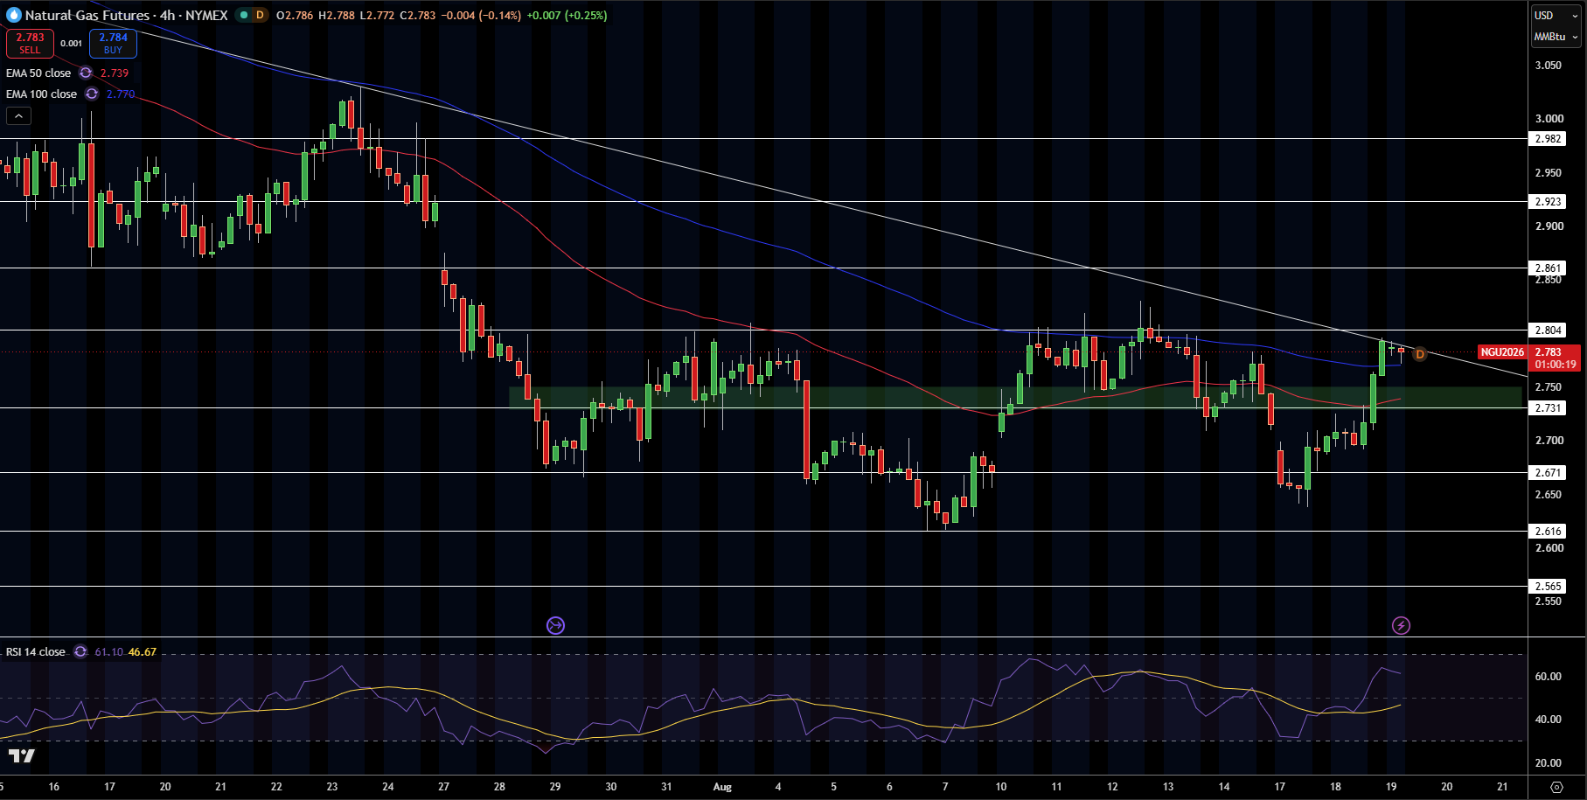1587x800 pixels.
Task: Click the refresh icon beside EMA 100 close
Action: [x=92, y=94]
